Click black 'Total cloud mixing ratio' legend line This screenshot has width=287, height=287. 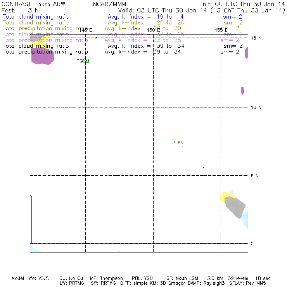pos(36,46)
